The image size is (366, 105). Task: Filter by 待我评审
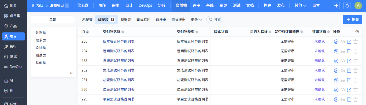pos(178,20)
